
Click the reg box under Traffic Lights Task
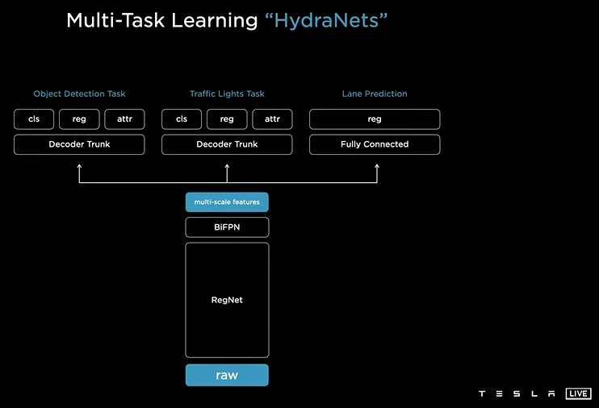[227, 119]
